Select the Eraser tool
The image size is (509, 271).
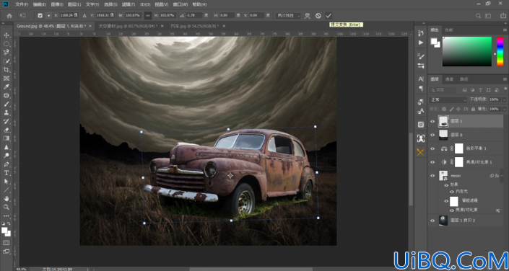tap(6, 130)
